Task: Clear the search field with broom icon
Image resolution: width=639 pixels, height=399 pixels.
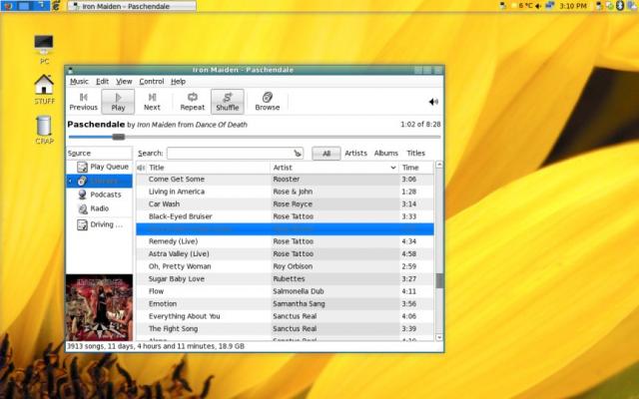Action: [x=298, y=153]
